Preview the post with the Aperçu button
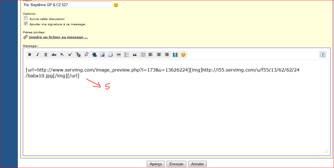334x168 pixels. click(156, 164)
